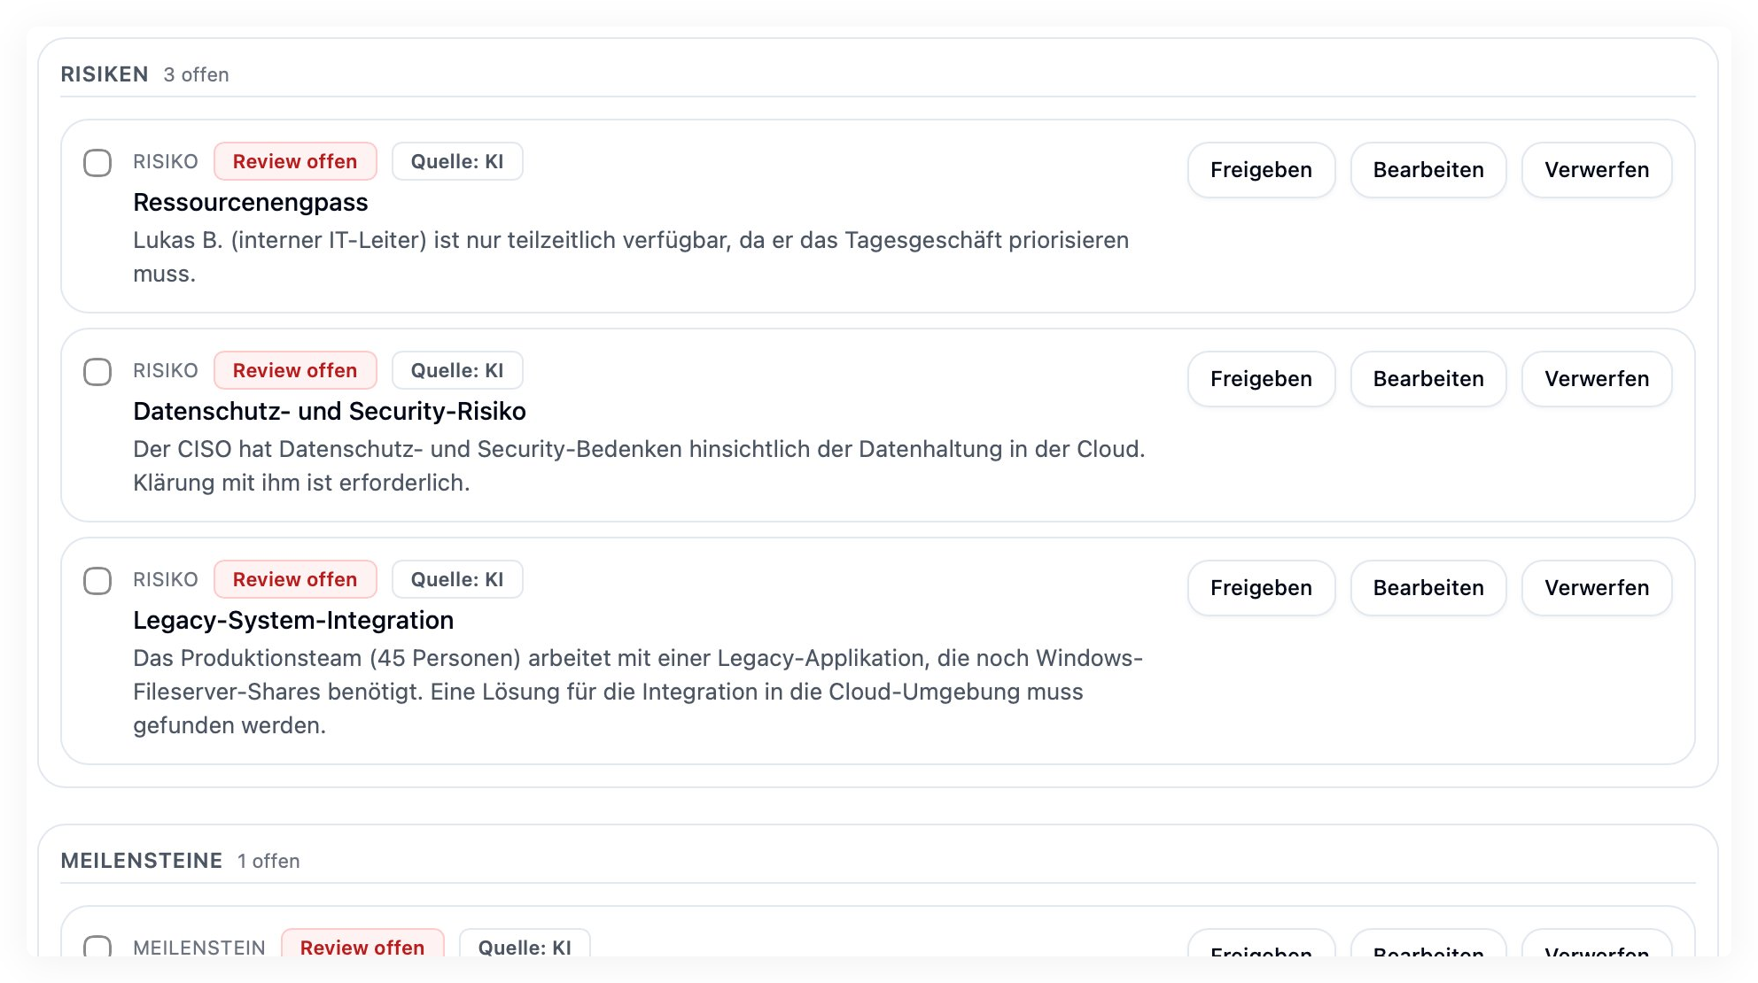Click Verwerfen on Legacy-System-Integration
The height and width of the screenshot is (983, 1758).
pos(1597,587)
